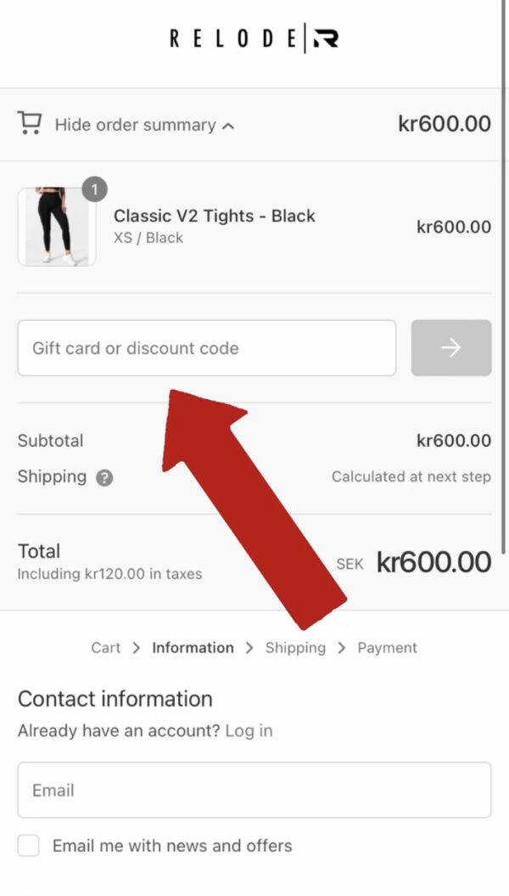Click the Classic V2 Tights - Black product title
This screenshot has width=509, height=896.
(x=214, y=216)
